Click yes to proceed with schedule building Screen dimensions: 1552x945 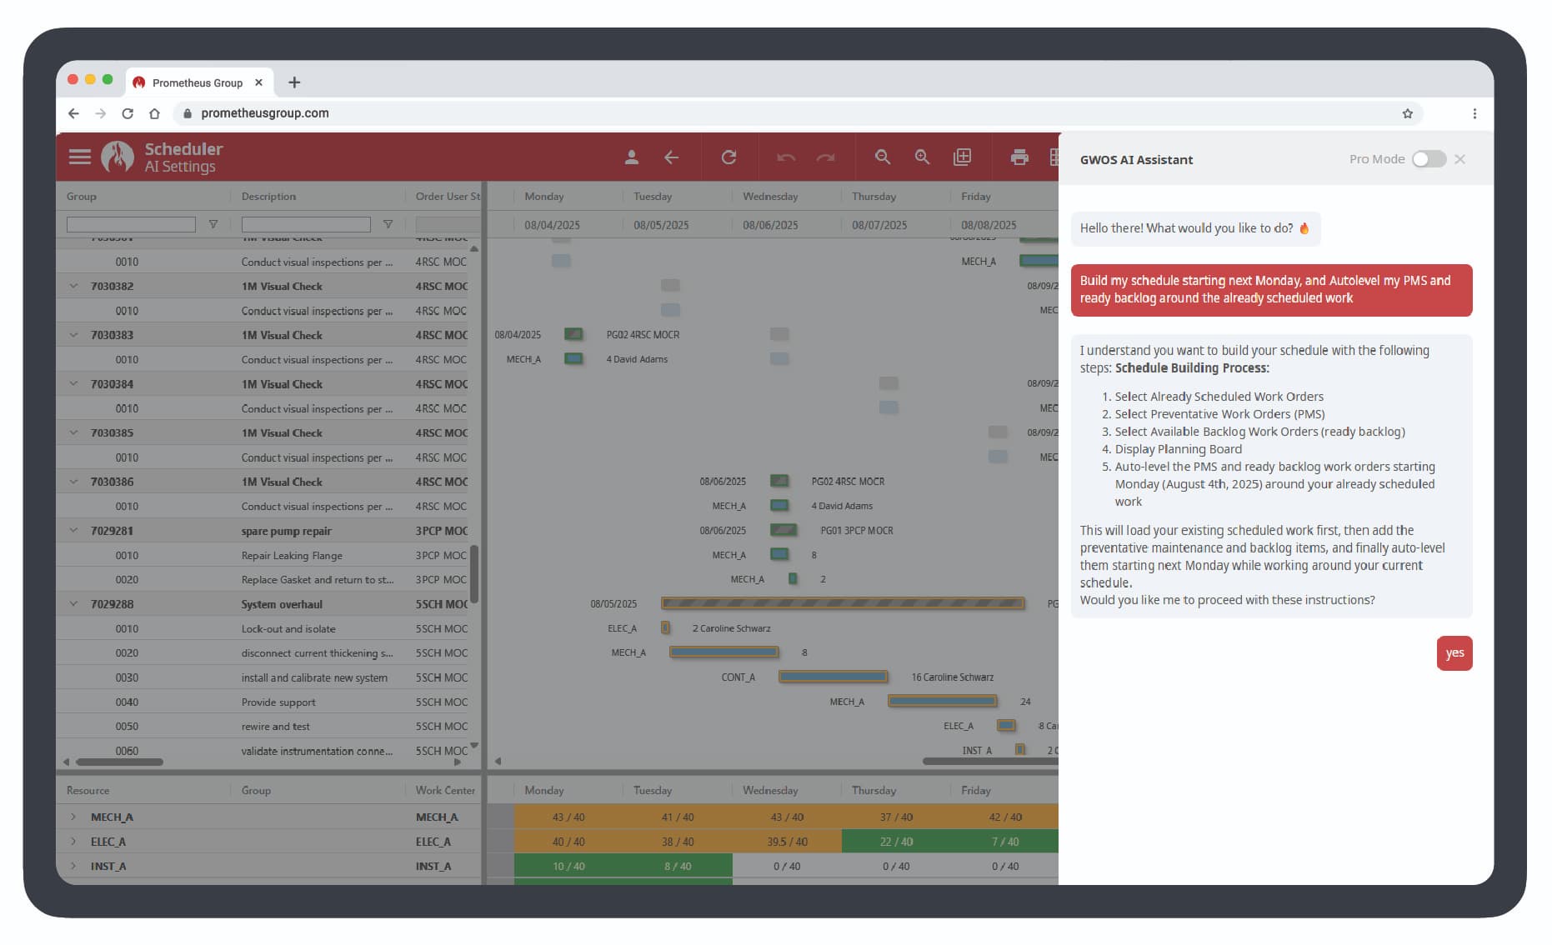tap(1454, 653)
